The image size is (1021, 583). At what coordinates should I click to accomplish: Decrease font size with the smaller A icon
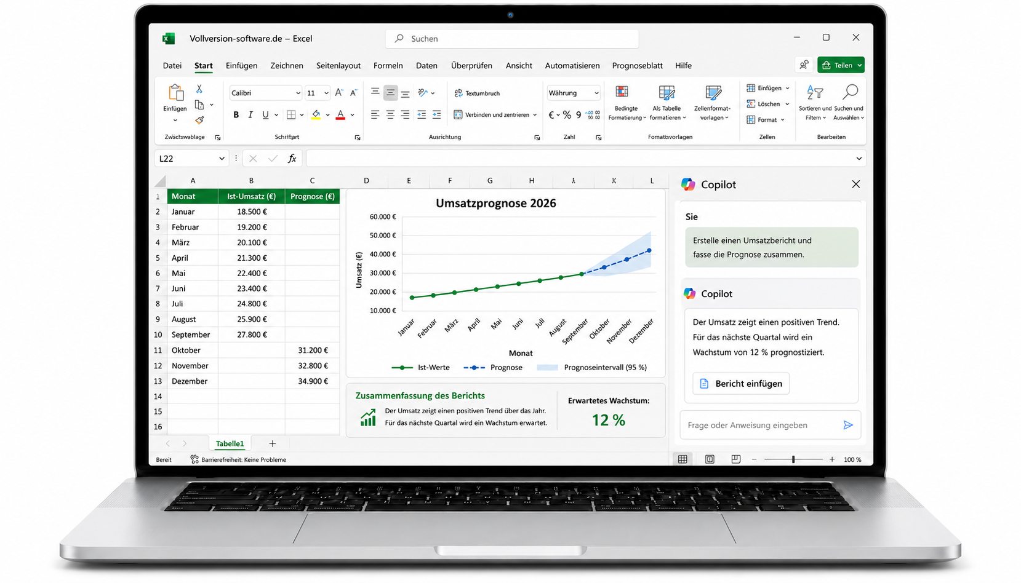pyautogui.click(x=353, y=93)
